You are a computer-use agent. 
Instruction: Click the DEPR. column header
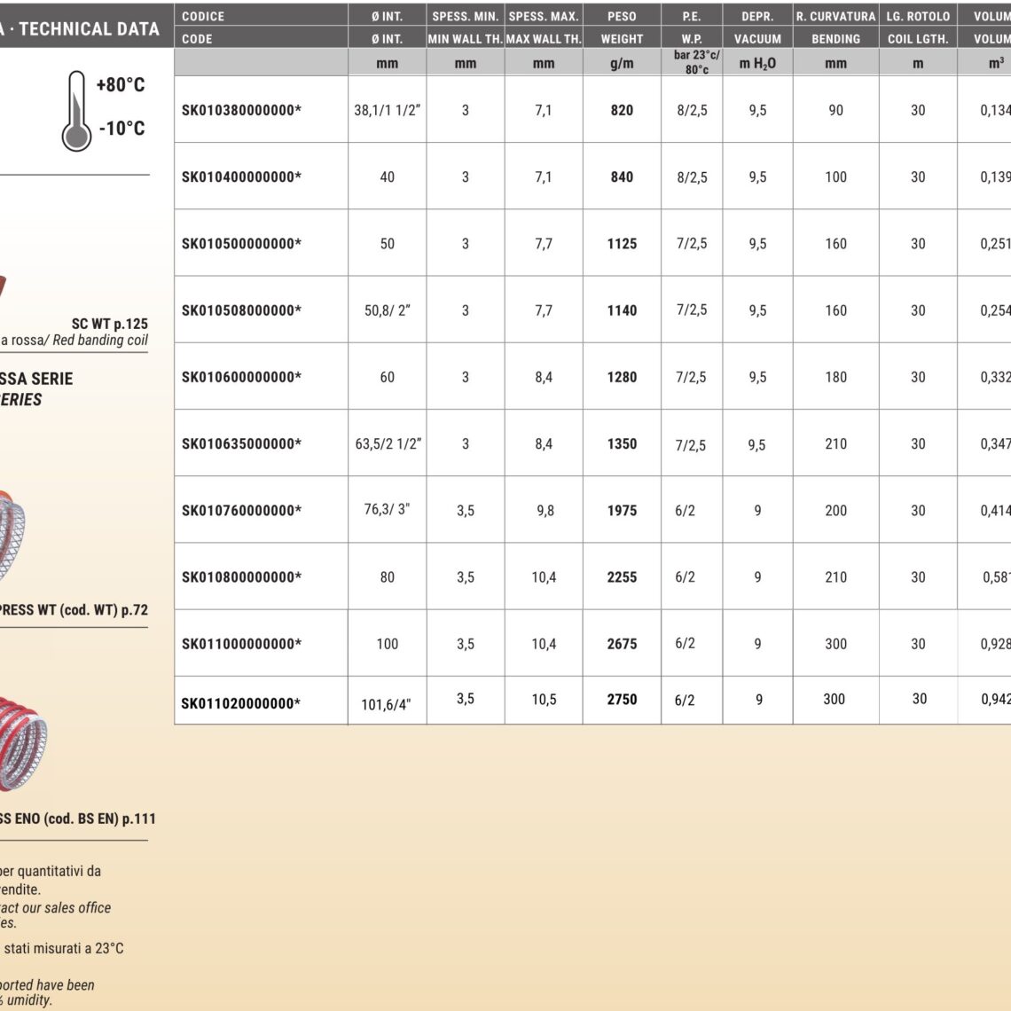757,16
